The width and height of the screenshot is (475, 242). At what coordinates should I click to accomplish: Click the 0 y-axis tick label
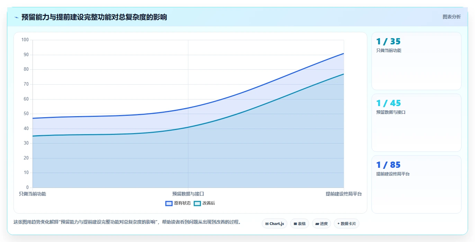(x=27, y=188)
